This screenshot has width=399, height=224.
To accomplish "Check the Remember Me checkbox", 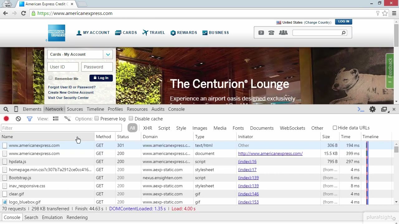I will pos(50,78).
